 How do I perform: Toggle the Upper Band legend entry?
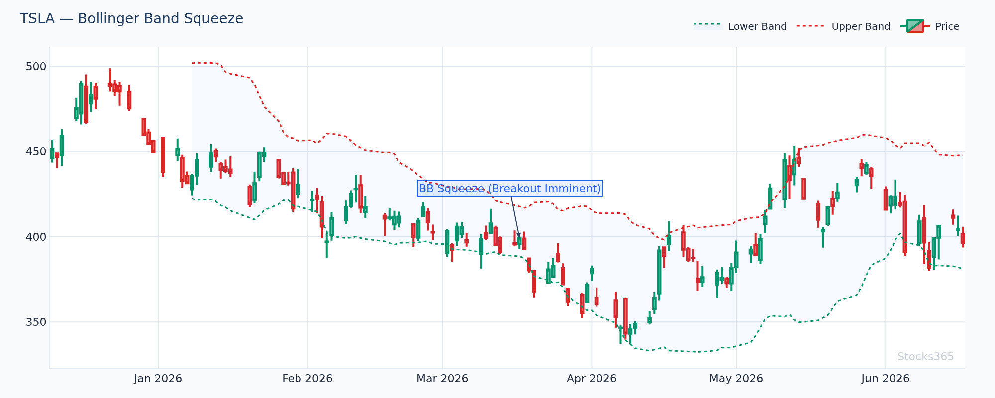[843, 26]
